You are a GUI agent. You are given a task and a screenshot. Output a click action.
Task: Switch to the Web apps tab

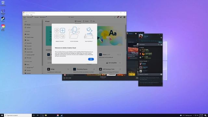93,21
